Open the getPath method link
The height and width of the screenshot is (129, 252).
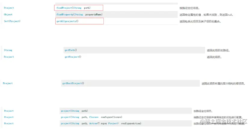69,50
